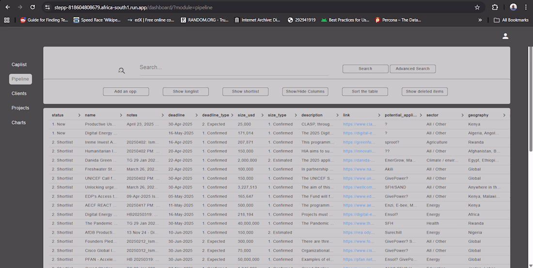Screen dimensions: 533x268
Task: Open Chrome three-dot menu
Action: click(x=526, y=7)
